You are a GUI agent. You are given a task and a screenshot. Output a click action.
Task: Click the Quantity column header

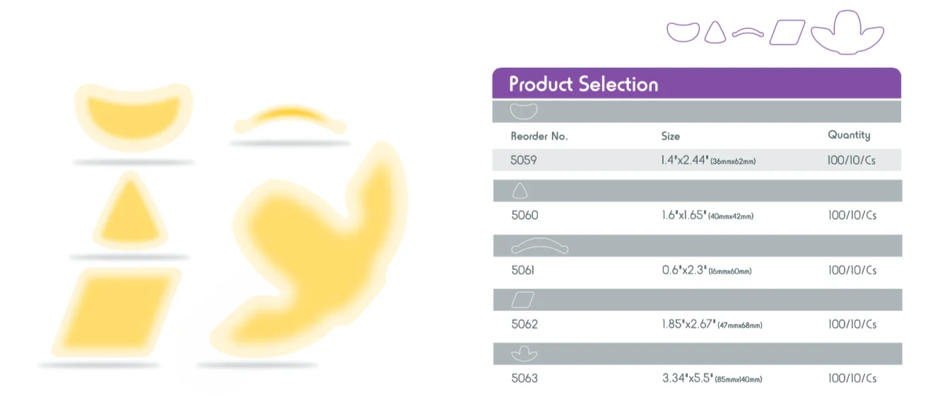click(x=849, y=135)
